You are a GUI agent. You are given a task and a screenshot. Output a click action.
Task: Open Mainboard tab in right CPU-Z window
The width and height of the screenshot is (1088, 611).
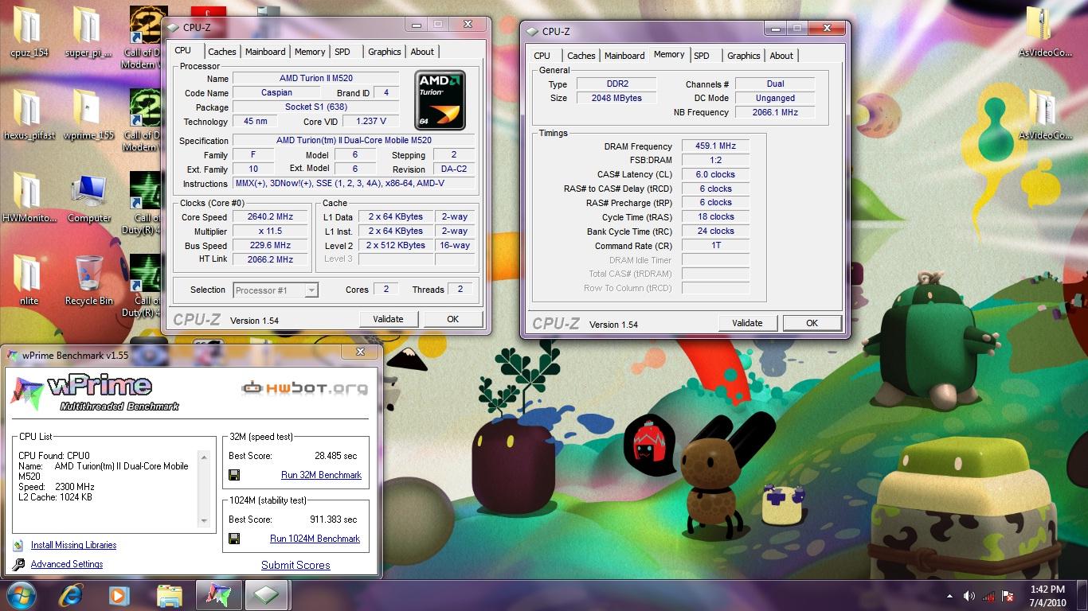coord(624,56)
